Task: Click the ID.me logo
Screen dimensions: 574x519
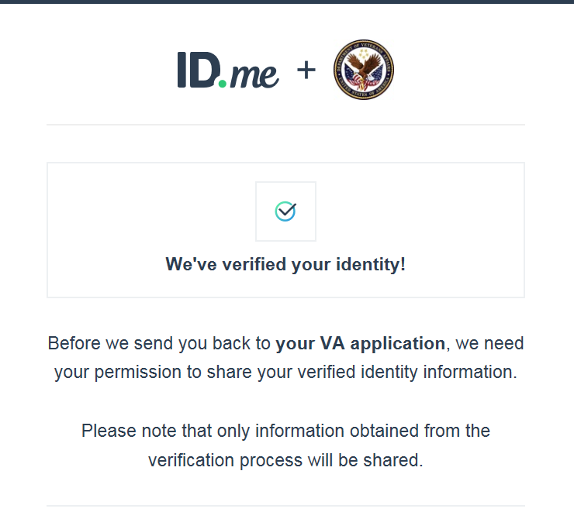Action: [228, 70]
